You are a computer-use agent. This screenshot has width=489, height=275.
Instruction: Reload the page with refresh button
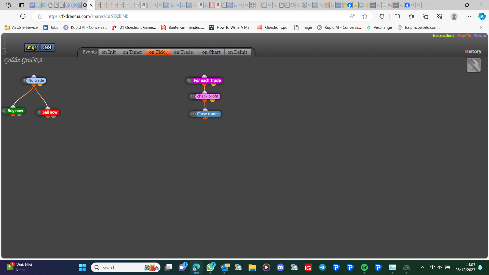(x=23, y=16)
